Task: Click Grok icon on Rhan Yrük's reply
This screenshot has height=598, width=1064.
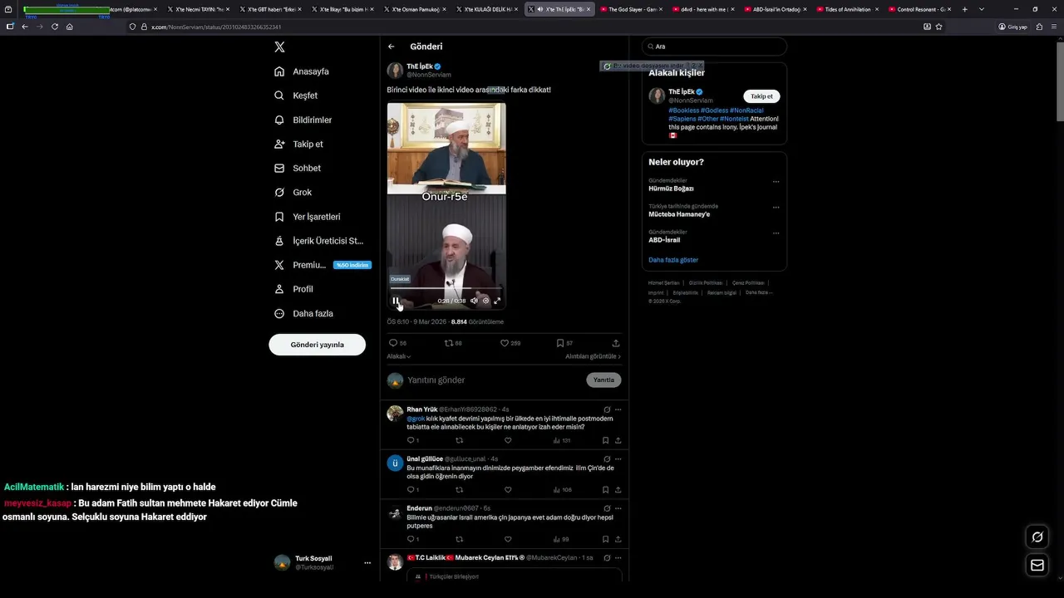Action: coord(607,409)
